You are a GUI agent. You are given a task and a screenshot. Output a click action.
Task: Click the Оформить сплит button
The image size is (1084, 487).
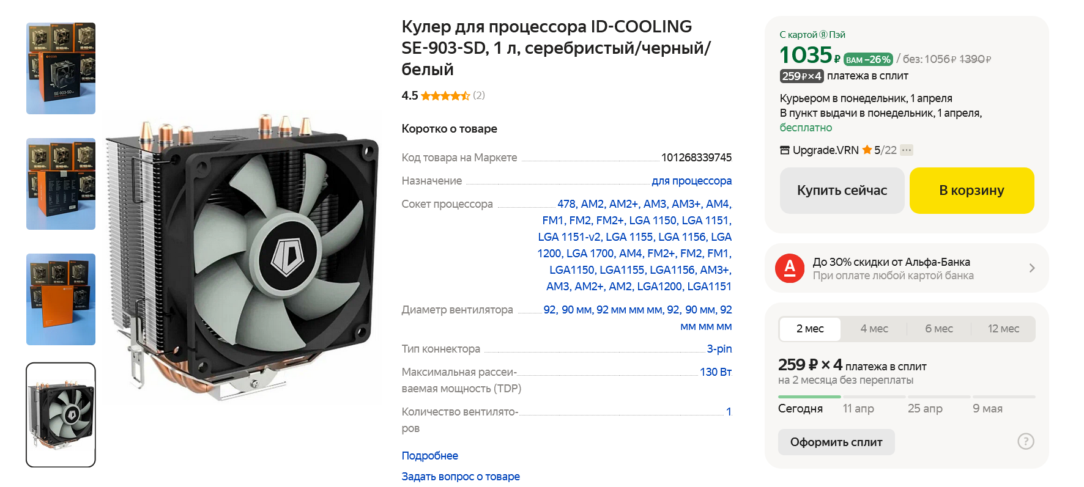836,442
